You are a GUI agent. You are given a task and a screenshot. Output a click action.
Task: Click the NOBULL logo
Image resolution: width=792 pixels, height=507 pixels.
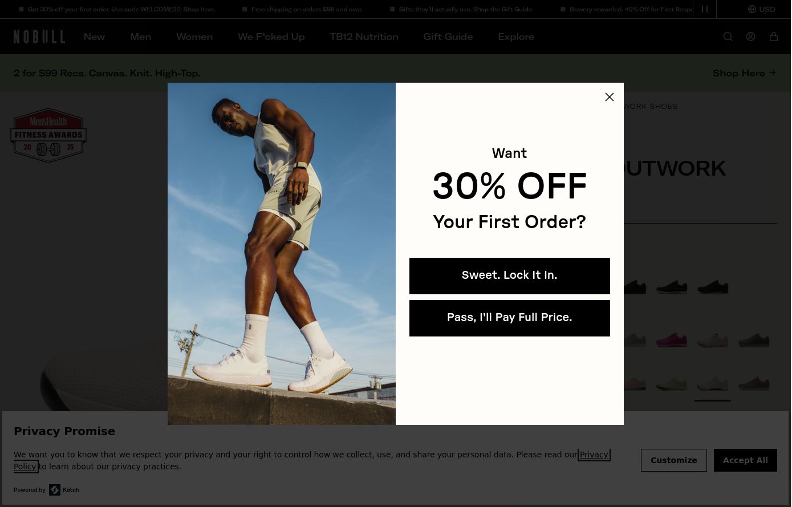pos(39,36)
